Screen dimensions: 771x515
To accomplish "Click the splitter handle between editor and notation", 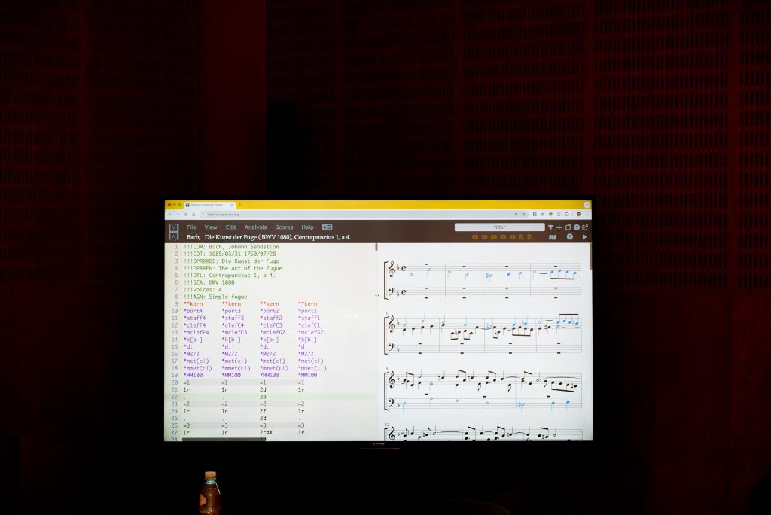I will point(377,296).
